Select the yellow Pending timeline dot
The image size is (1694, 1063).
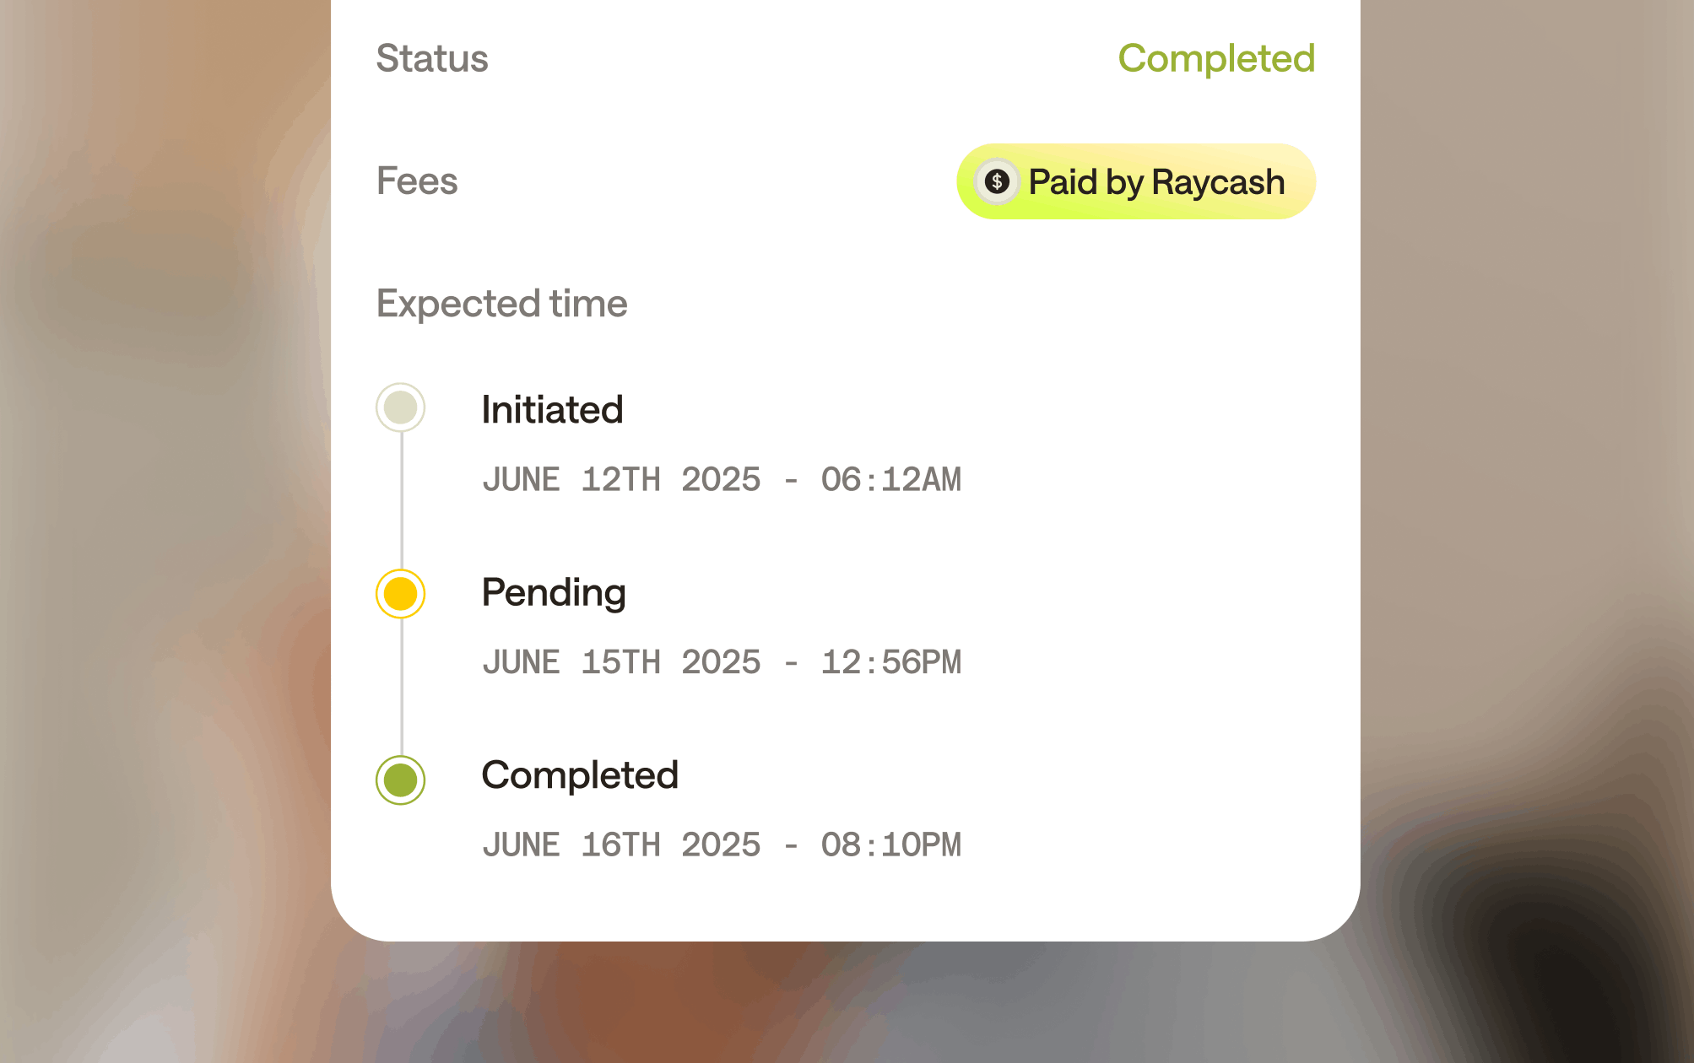[x=400, y=594]
